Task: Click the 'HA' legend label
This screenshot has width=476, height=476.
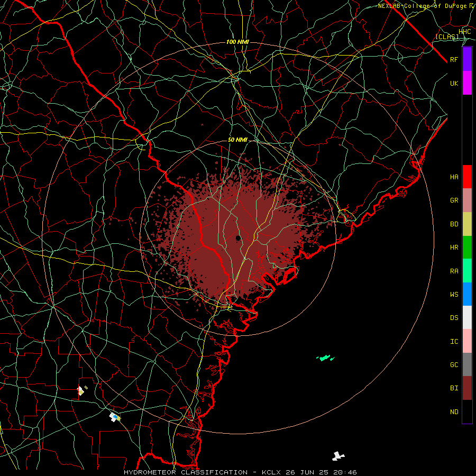Action: tap(454, 177)
